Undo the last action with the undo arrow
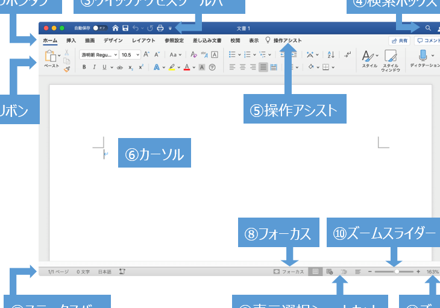This screenshot has width=440, height=308. [136, 28]
